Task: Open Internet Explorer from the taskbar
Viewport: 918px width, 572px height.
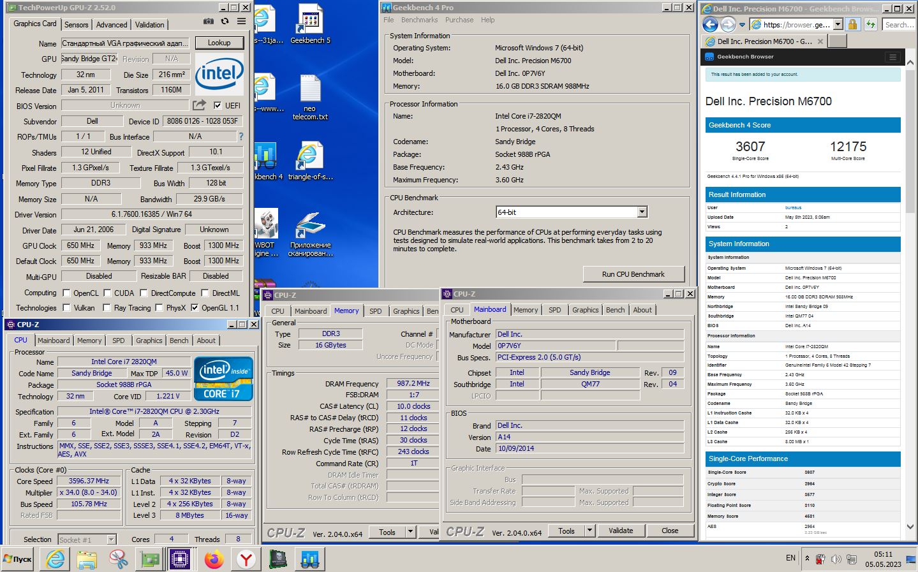Action: pyautogui.click(x=56, y=559)
